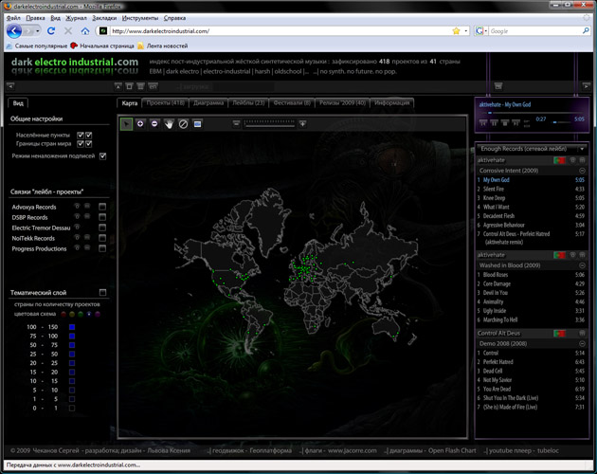The height and width of the screenshot is (474, 597).
Task: Enable Progress Productions link checkbox
Action: tap(102, 248)
